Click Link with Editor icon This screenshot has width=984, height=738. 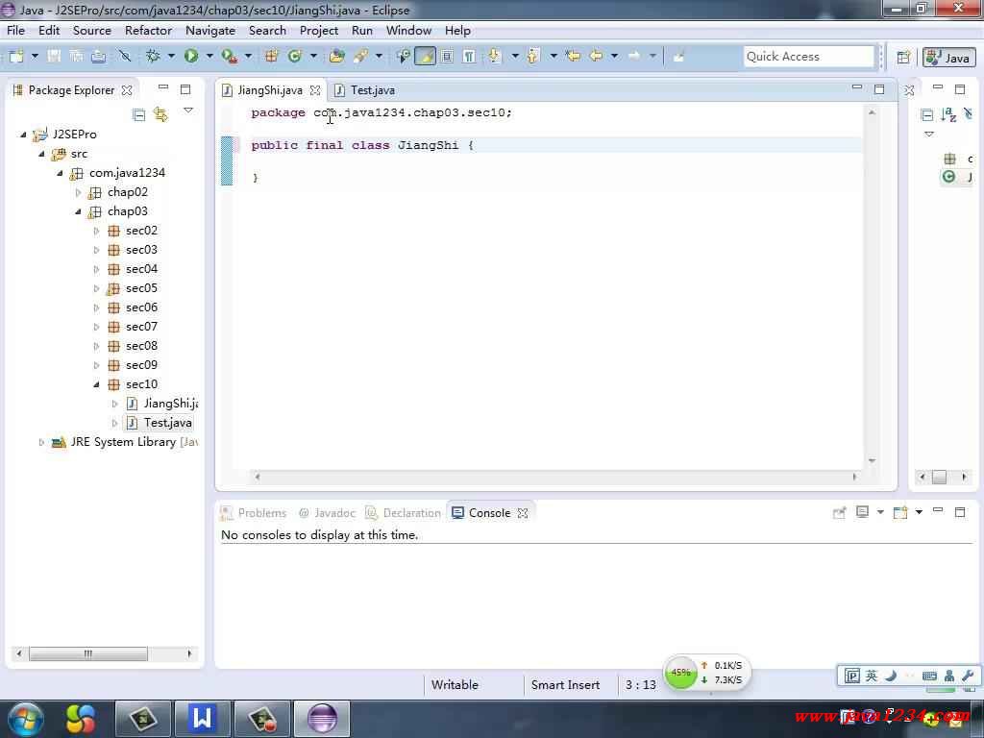(x=160, y=115)
